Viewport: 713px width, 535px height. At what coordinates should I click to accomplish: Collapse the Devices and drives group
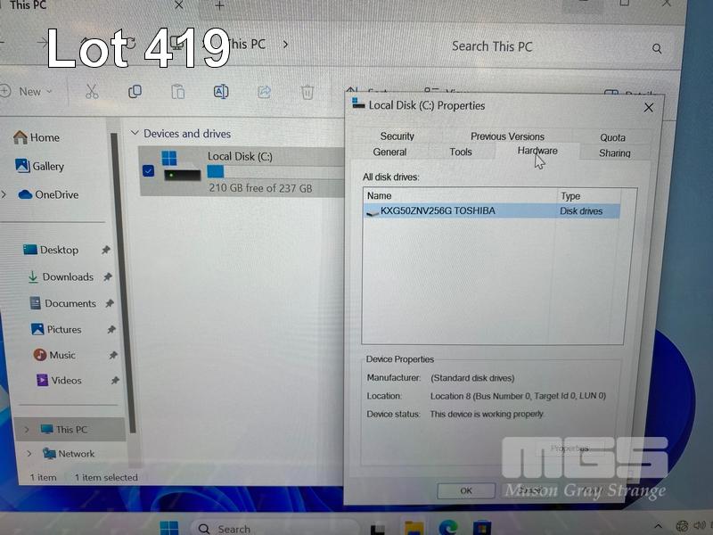pos(135,134)
